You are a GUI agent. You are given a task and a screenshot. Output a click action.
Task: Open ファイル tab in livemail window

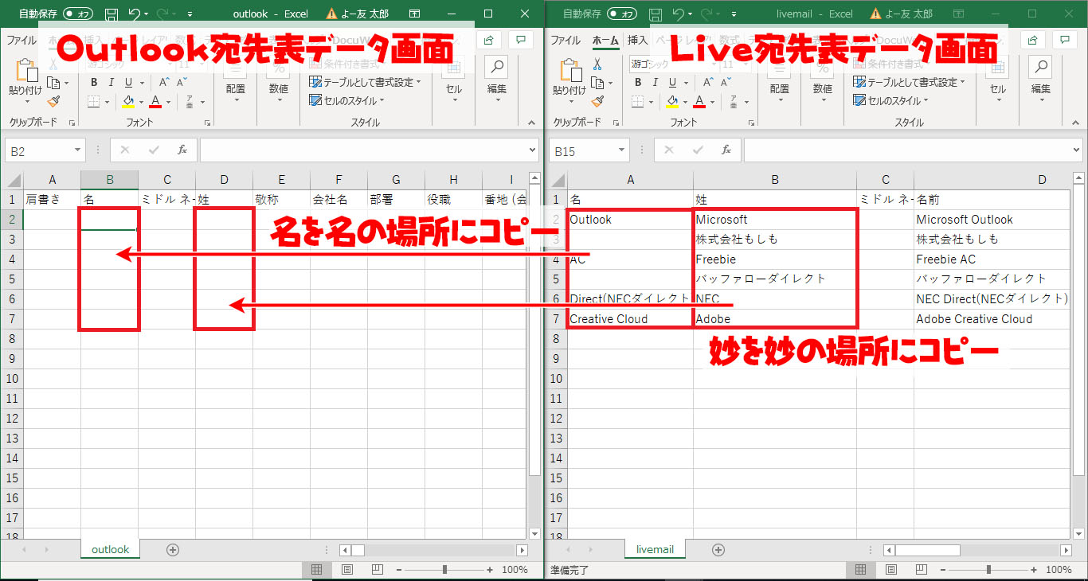566,40
